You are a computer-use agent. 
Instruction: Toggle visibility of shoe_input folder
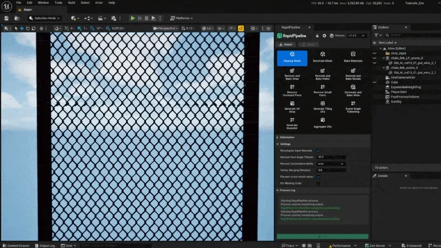click(x=374, y=53)
